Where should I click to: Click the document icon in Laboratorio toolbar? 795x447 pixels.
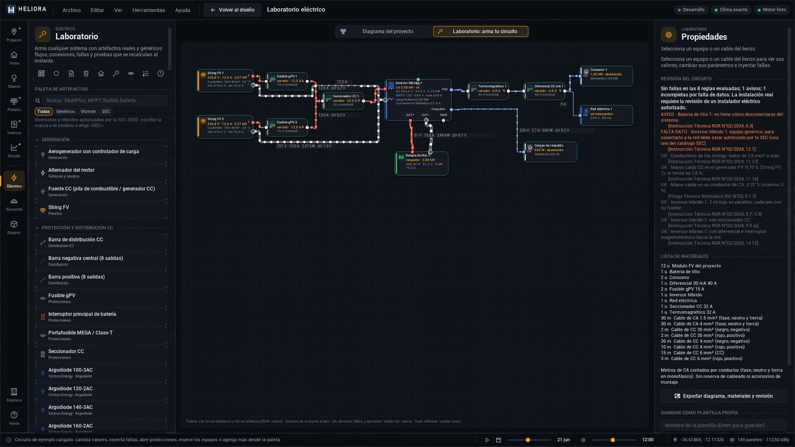pos(71,74)
